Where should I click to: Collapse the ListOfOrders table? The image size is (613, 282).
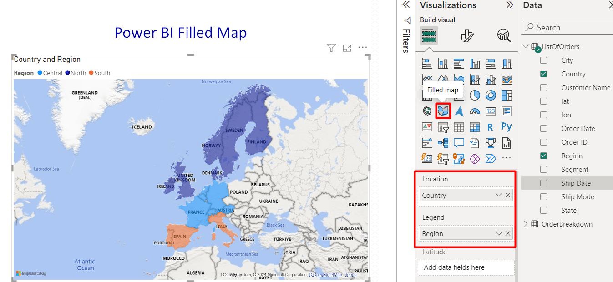[x=526, y=46]
